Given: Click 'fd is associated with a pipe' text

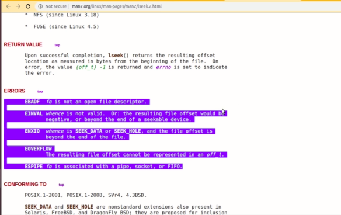Looking at the screenshot, I should pyautogui.click(x=87, y=167).
